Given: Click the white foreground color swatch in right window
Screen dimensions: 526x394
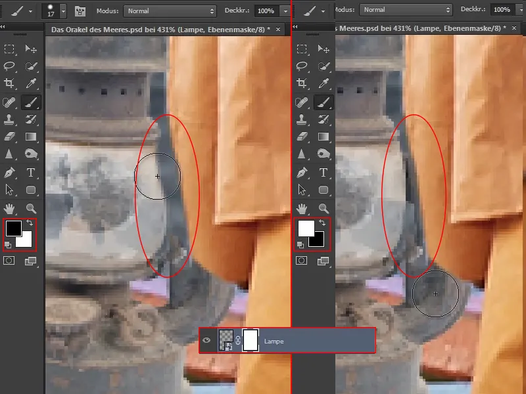Looking at the screenshot, I should (306, 228).
